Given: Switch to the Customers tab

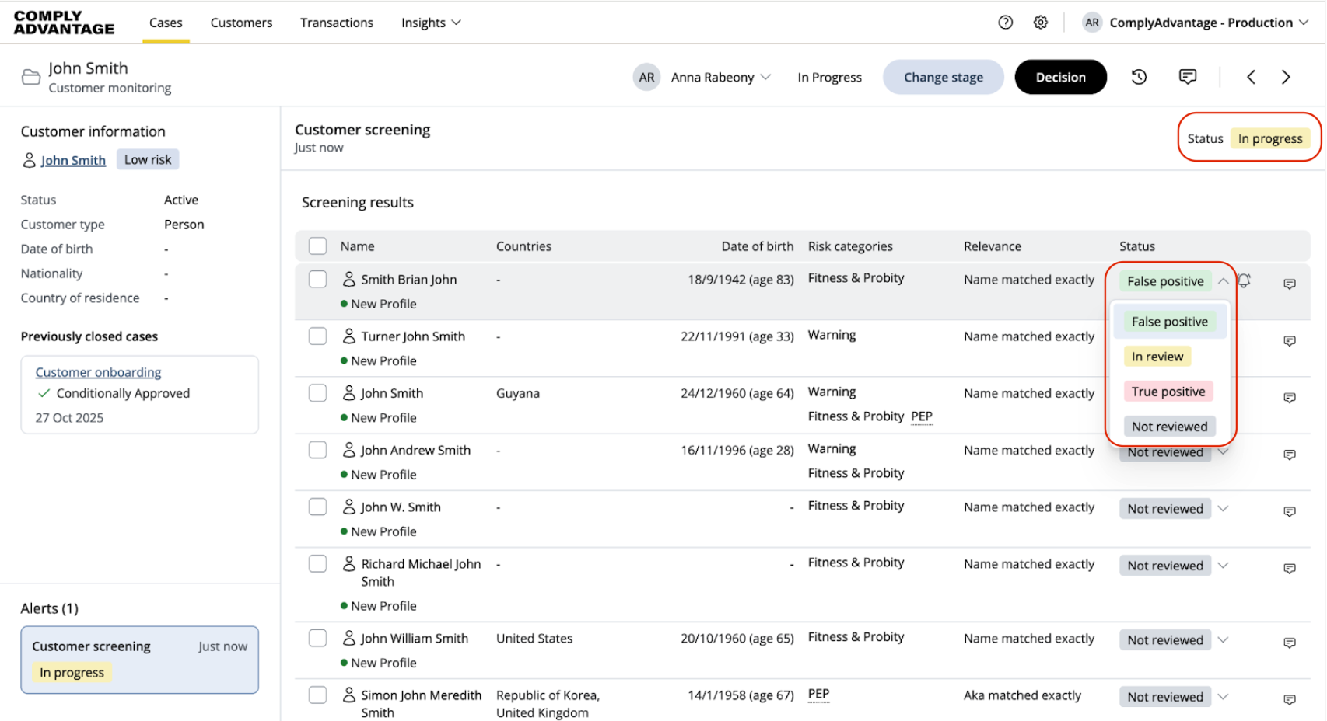Looking at the screenshot, I should [241, 23].
